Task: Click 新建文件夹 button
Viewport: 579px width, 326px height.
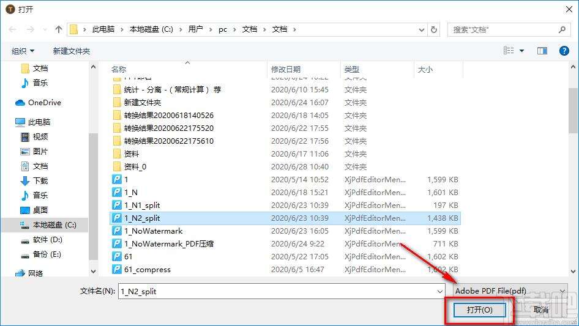Action: [72, 51]
